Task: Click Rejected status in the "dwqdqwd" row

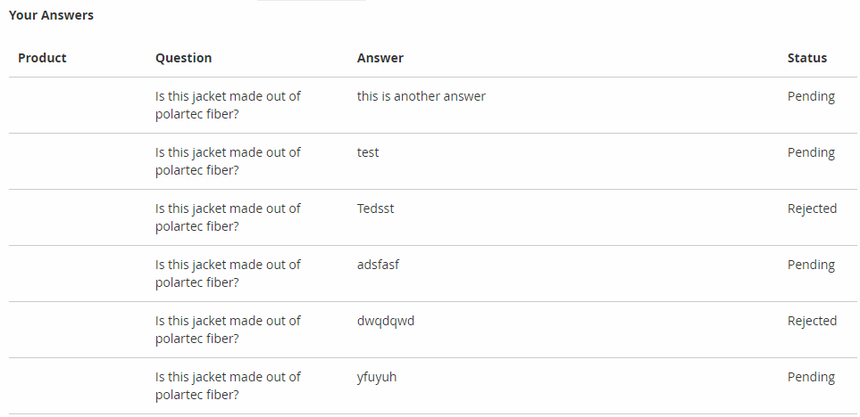Action: tap(811, 321)
